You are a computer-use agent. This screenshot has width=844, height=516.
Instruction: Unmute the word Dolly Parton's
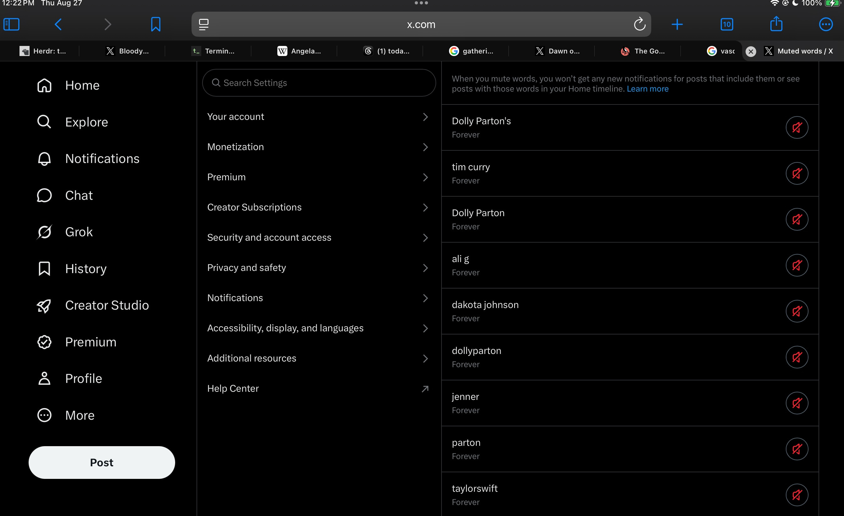coord(797,127)
